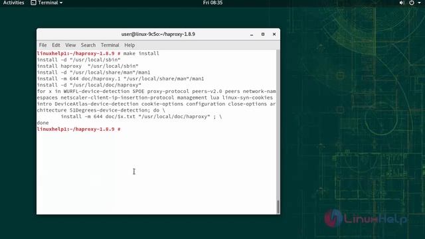Click the last prompt 'linuxhelp1:~/haproxy-1.8.9 #'
The width and height of the screenshot is (425, 239).
78,129
